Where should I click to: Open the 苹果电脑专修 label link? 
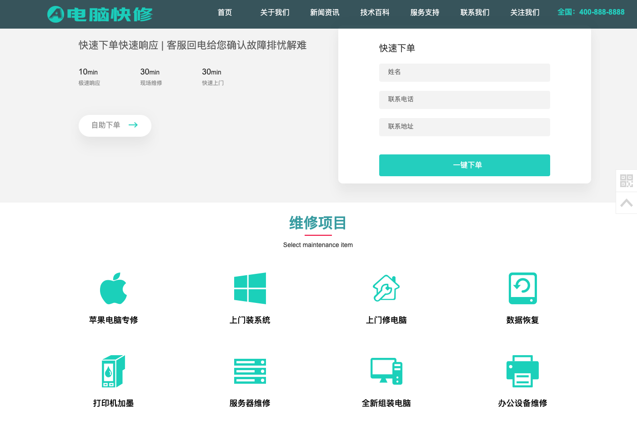pyautogui.click(x=114, y=320)
